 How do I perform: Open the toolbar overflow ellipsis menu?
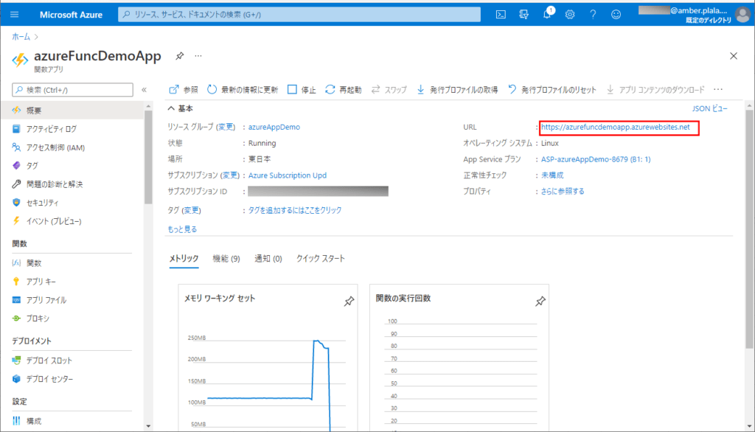coord(717,89)
